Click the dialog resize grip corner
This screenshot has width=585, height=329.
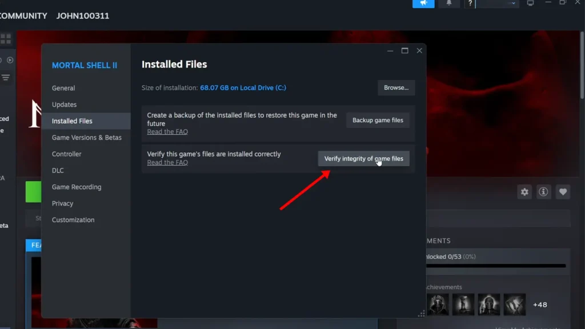tap(422, 314)
